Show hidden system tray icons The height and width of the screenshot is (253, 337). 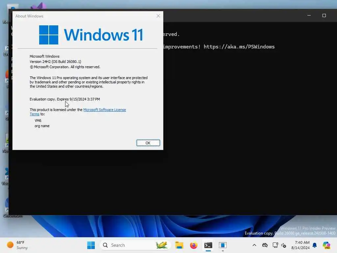[254, 245]
